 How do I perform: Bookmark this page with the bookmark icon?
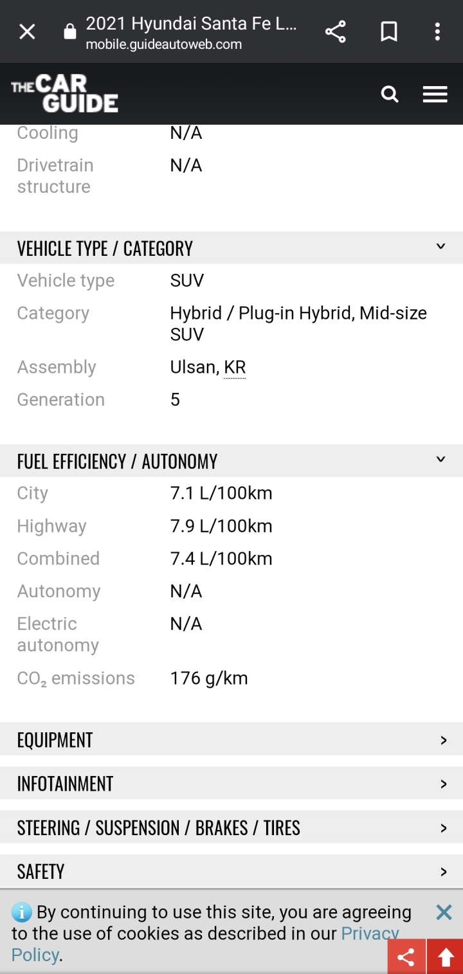pos(389,32)
